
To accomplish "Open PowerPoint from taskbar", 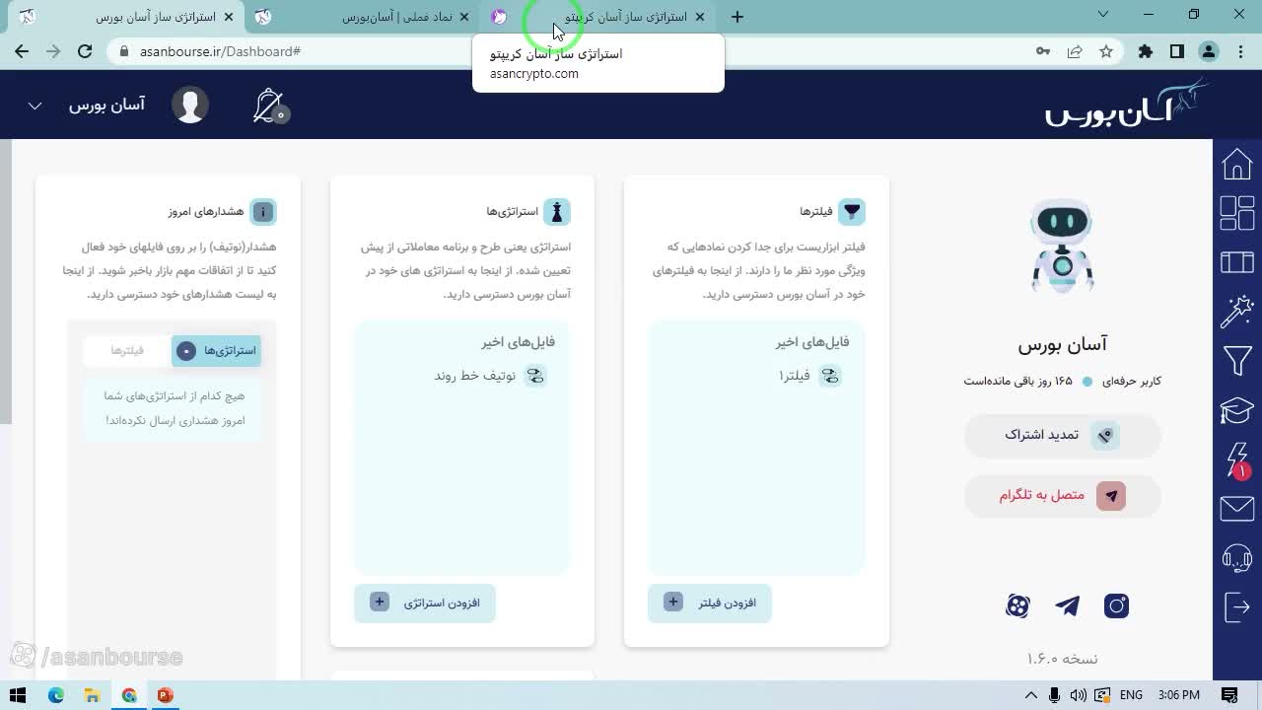I will 165,695.
